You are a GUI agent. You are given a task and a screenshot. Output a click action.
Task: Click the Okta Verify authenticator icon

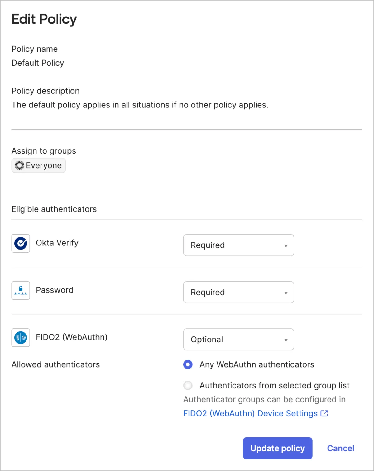pos(21,243)
